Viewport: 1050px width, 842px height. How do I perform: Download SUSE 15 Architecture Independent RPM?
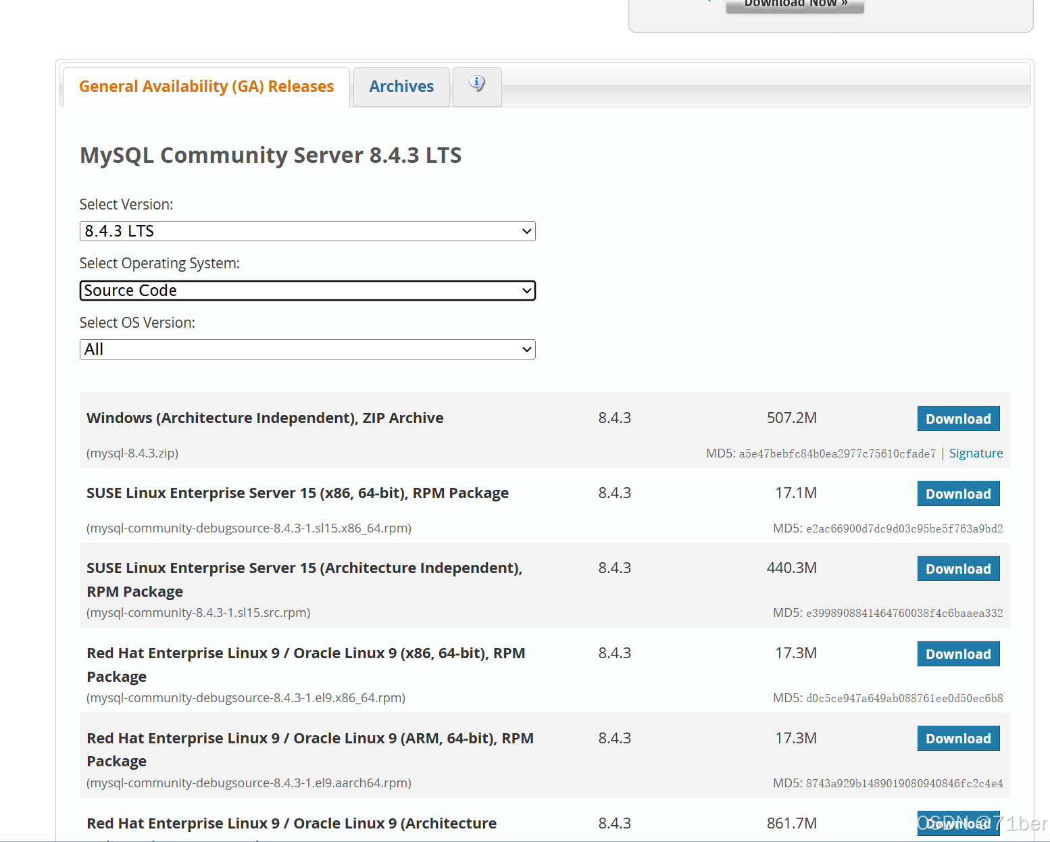pos(958,569)
